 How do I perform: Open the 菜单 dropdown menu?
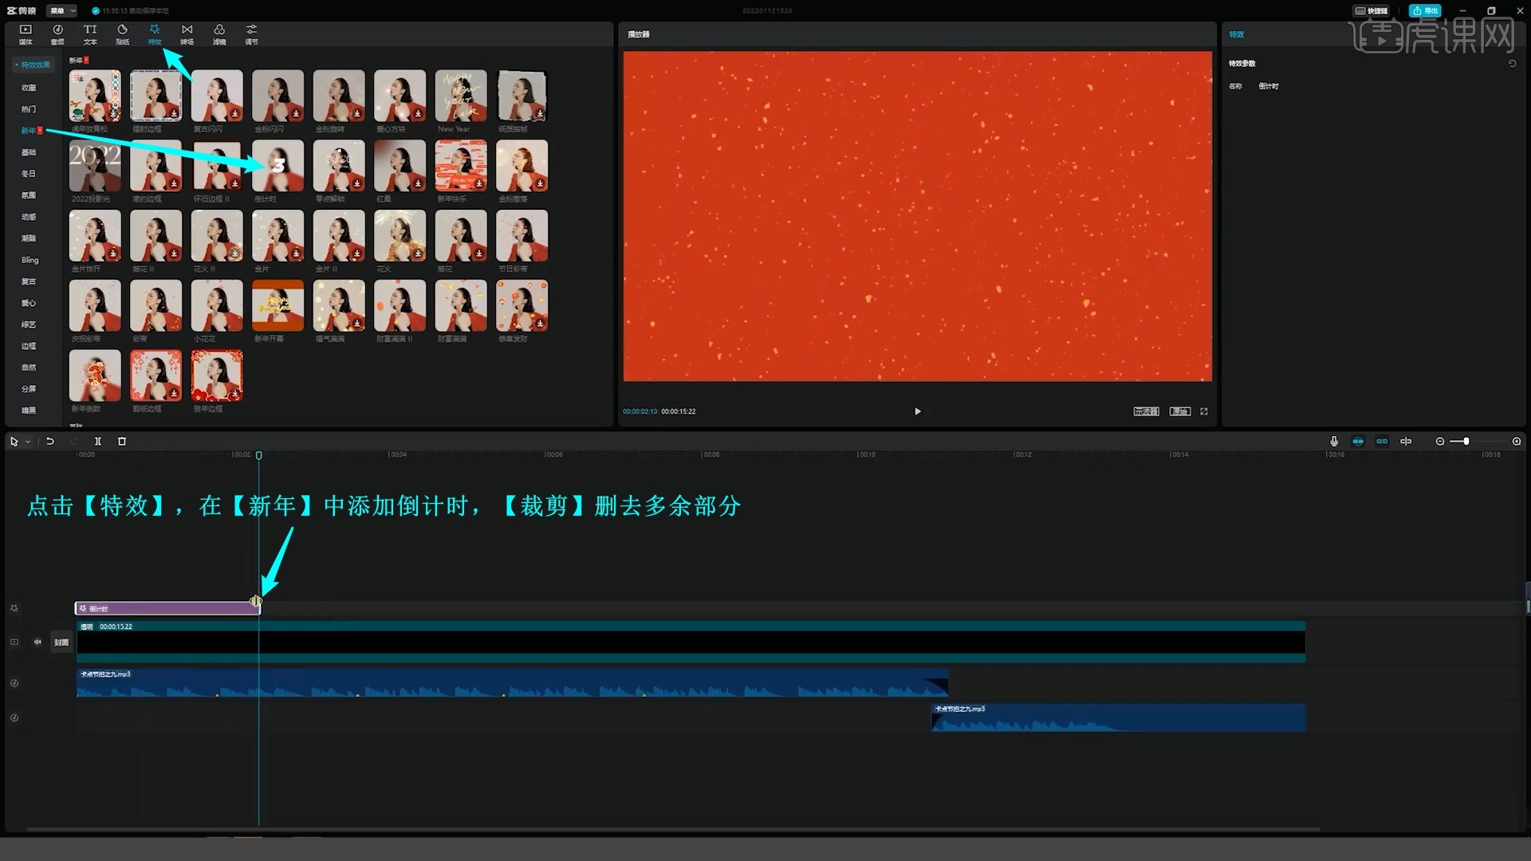[61, 10]
